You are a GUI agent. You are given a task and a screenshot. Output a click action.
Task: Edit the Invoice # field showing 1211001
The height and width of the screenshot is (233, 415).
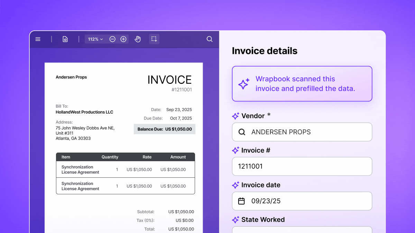(302, 166)
